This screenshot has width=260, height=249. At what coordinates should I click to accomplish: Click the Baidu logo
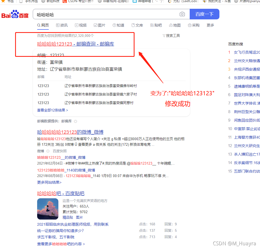coord(15,14)
